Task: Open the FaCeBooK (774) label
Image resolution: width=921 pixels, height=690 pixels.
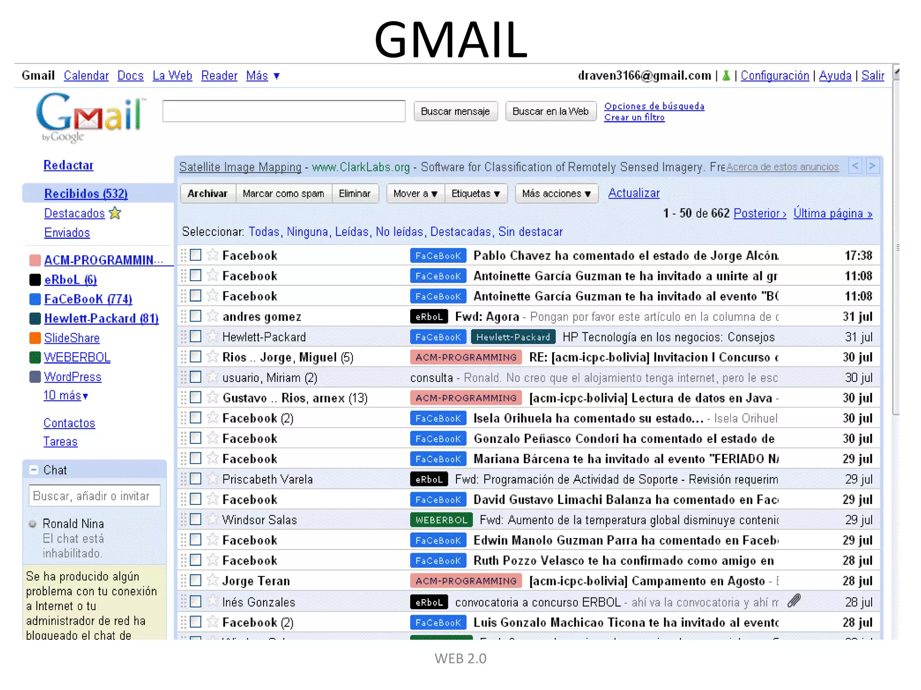Action: click(88, 299)
